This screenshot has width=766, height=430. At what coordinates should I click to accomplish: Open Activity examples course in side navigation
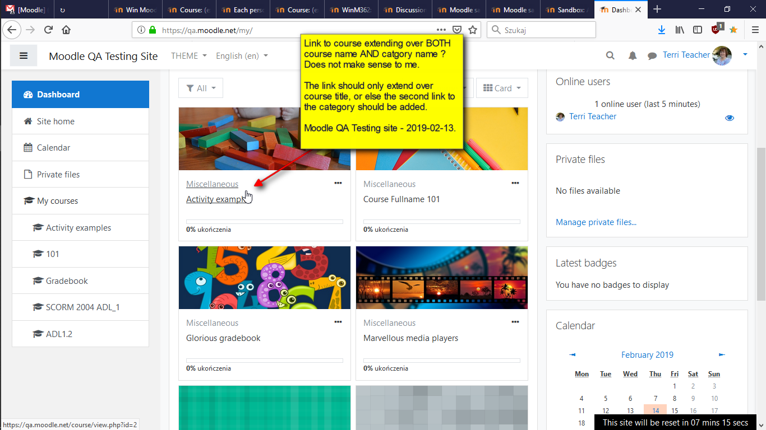80,228
